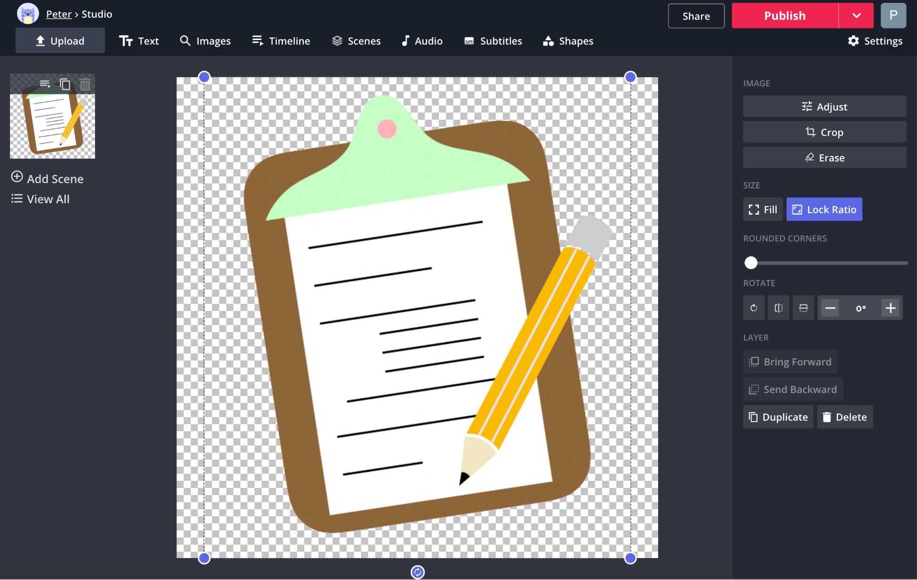Click the Erase button

824,157
